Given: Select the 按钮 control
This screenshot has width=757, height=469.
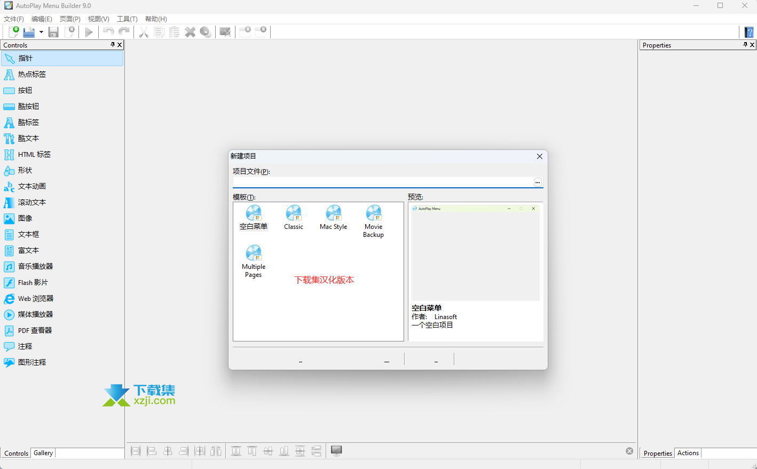Looking at the screenshot, I should point(62,90).
